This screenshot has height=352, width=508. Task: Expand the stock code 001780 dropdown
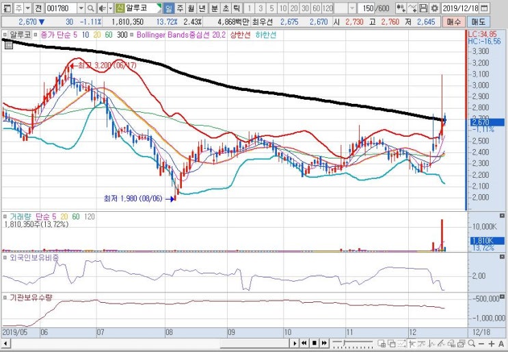click(x=81, y=8)
